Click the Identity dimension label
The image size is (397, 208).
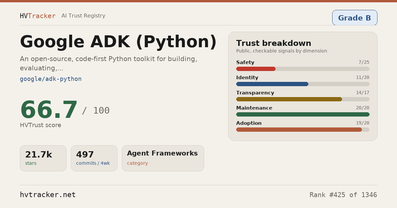click(247, 78)
